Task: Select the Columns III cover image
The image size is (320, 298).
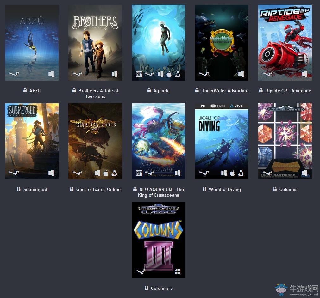Action: tap(158, 240)
